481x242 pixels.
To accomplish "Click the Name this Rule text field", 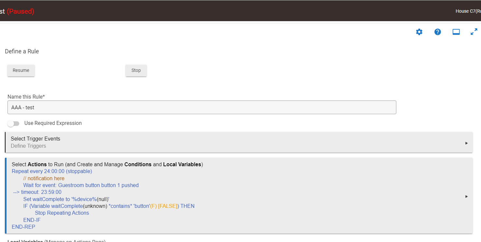I will tap(202, 107).
